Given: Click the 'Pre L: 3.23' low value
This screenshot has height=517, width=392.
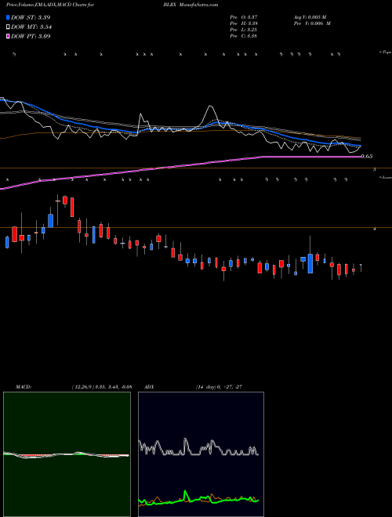Looking at the screenshot, I should pos(244,30).
